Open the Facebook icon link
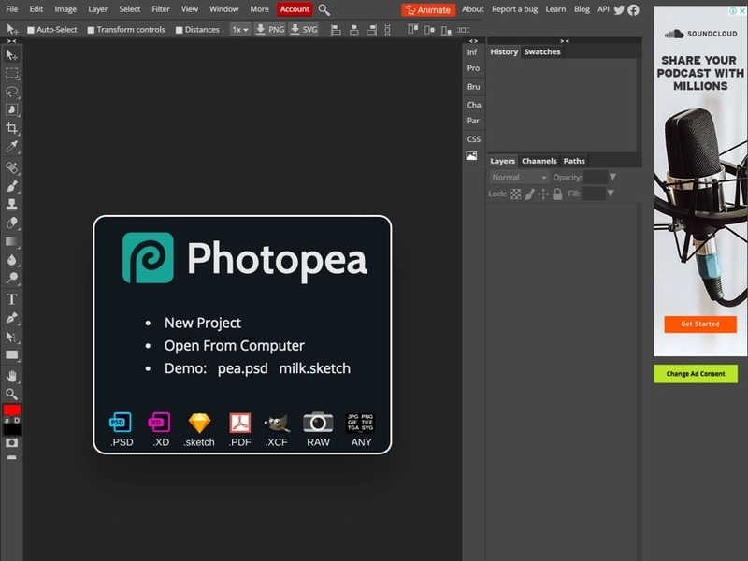The image size is (748, 561). coord(634,9)
